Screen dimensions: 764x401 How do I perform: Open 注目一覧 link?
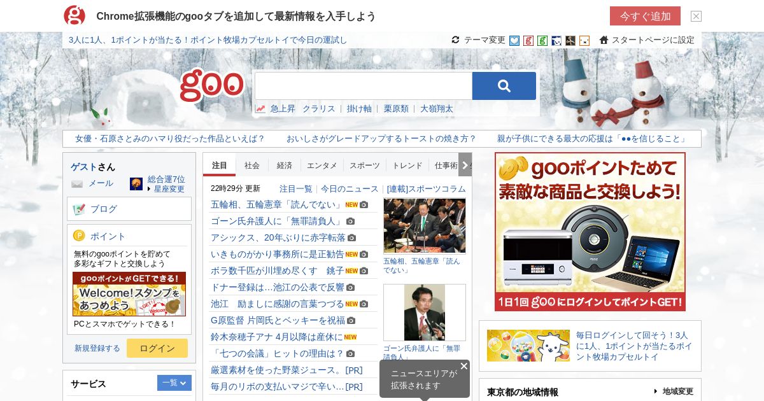point(296,189)
